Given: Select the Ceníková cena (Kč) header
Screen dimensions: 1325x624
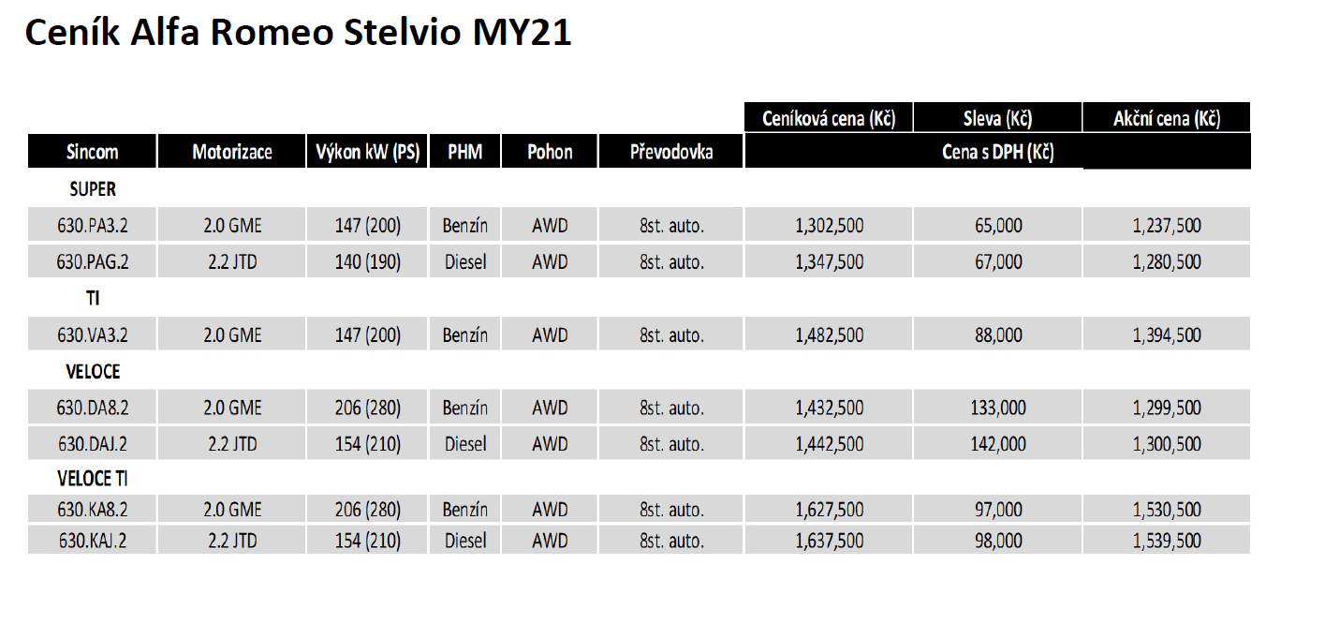Looking at the screenshot, I should point(829,119).
